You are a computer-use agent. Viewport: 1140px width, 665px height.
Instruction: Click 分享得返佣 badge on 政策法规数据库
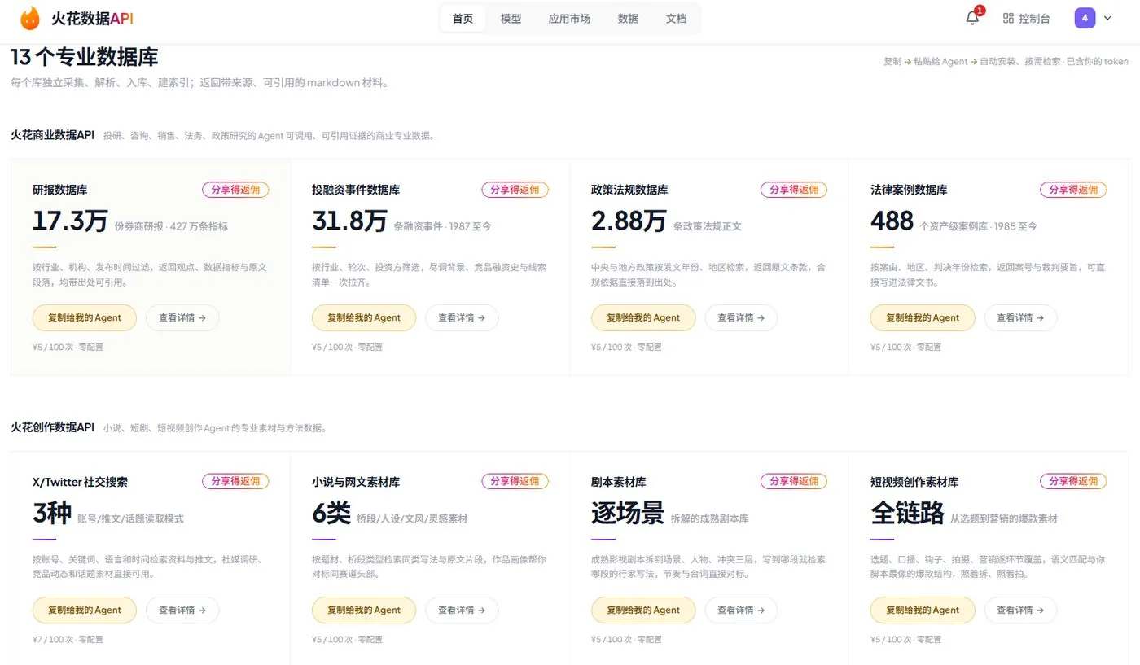click(794, 190)
